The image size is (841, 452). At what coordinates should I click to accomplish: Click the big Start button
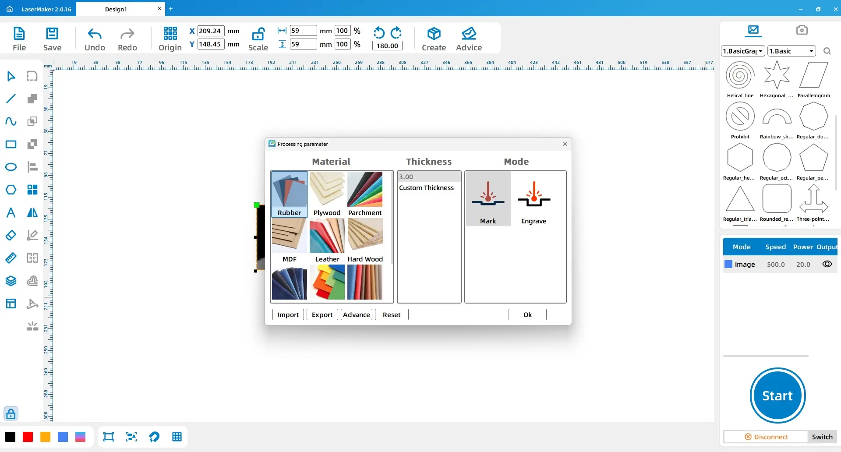(x=777, y=395)
